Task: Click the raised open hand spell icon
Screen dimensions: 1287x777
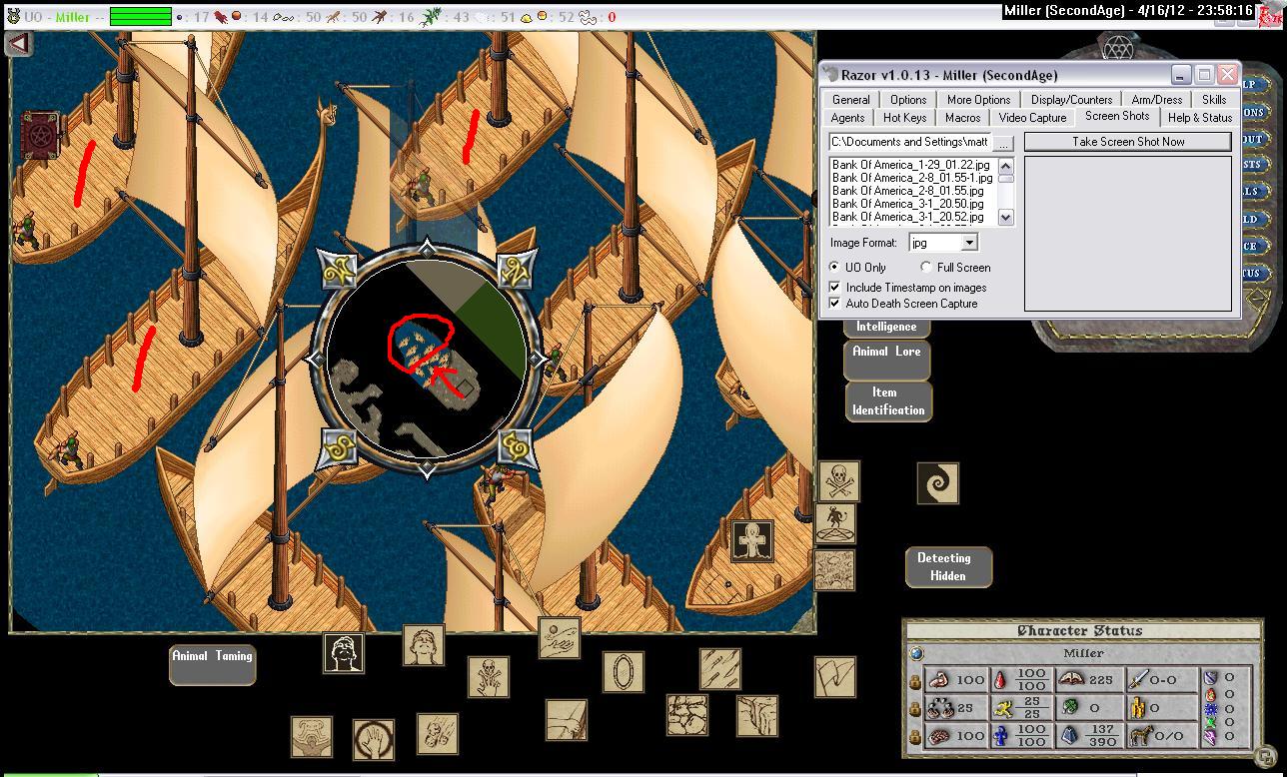Action: click(373, 740)
